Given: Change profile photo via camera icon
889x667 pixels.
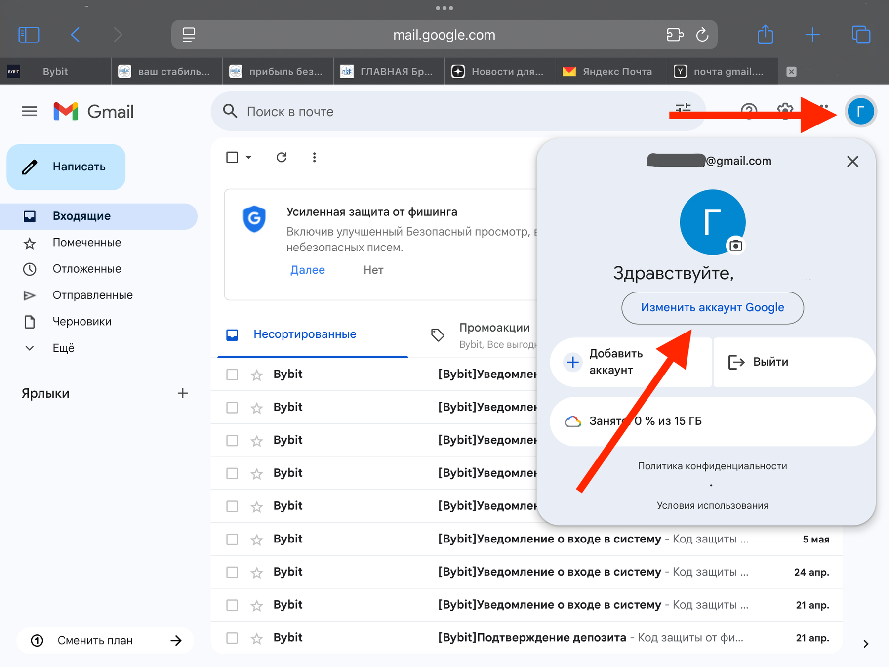Looking at the screenshot, I should (x=736, y=245).
